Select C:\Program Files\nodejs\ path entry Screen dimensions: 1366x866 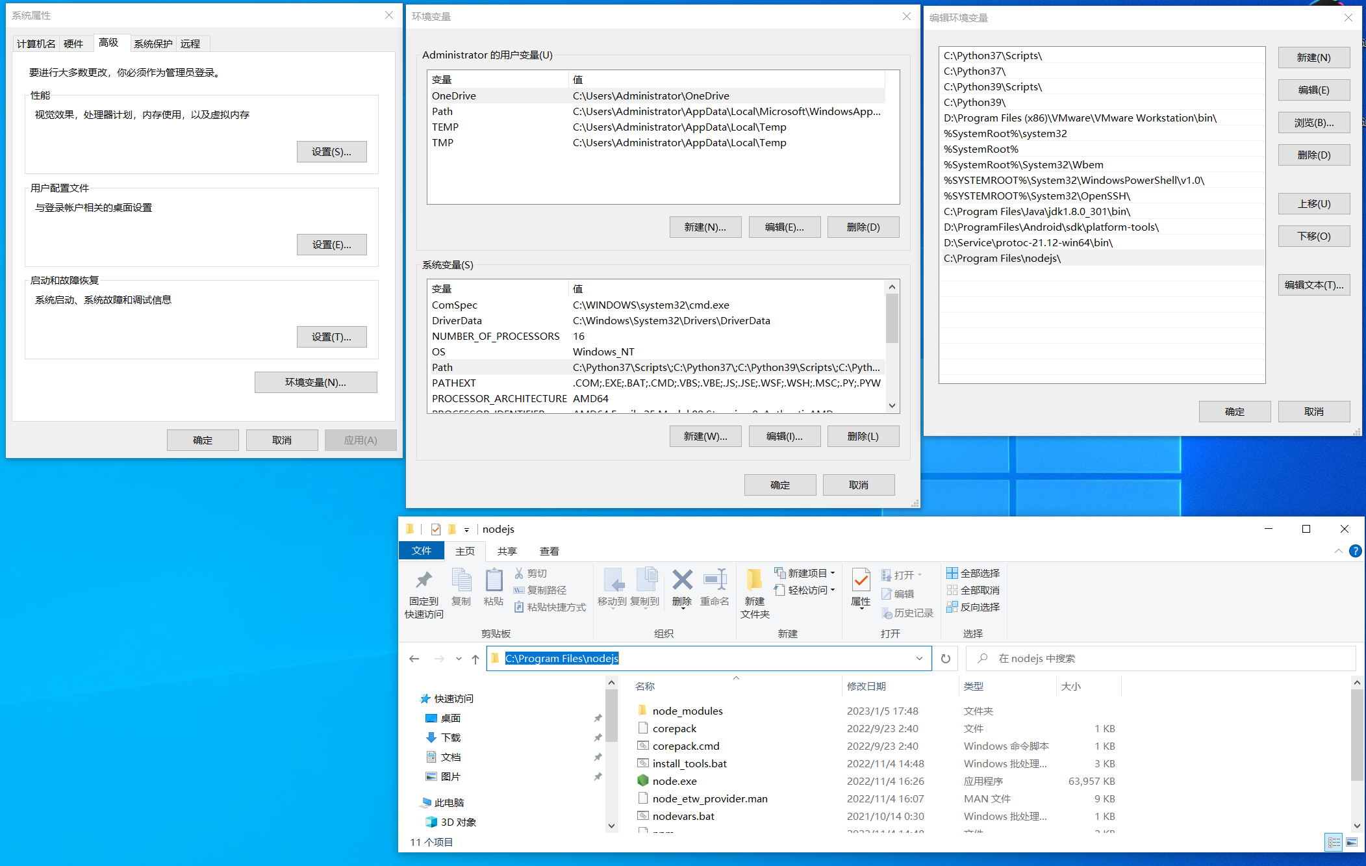click(x=1102, y=258)
